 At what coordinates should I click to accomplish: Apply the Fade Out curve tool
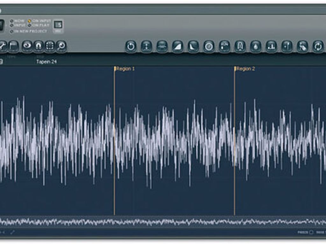(x=193, y=46)
